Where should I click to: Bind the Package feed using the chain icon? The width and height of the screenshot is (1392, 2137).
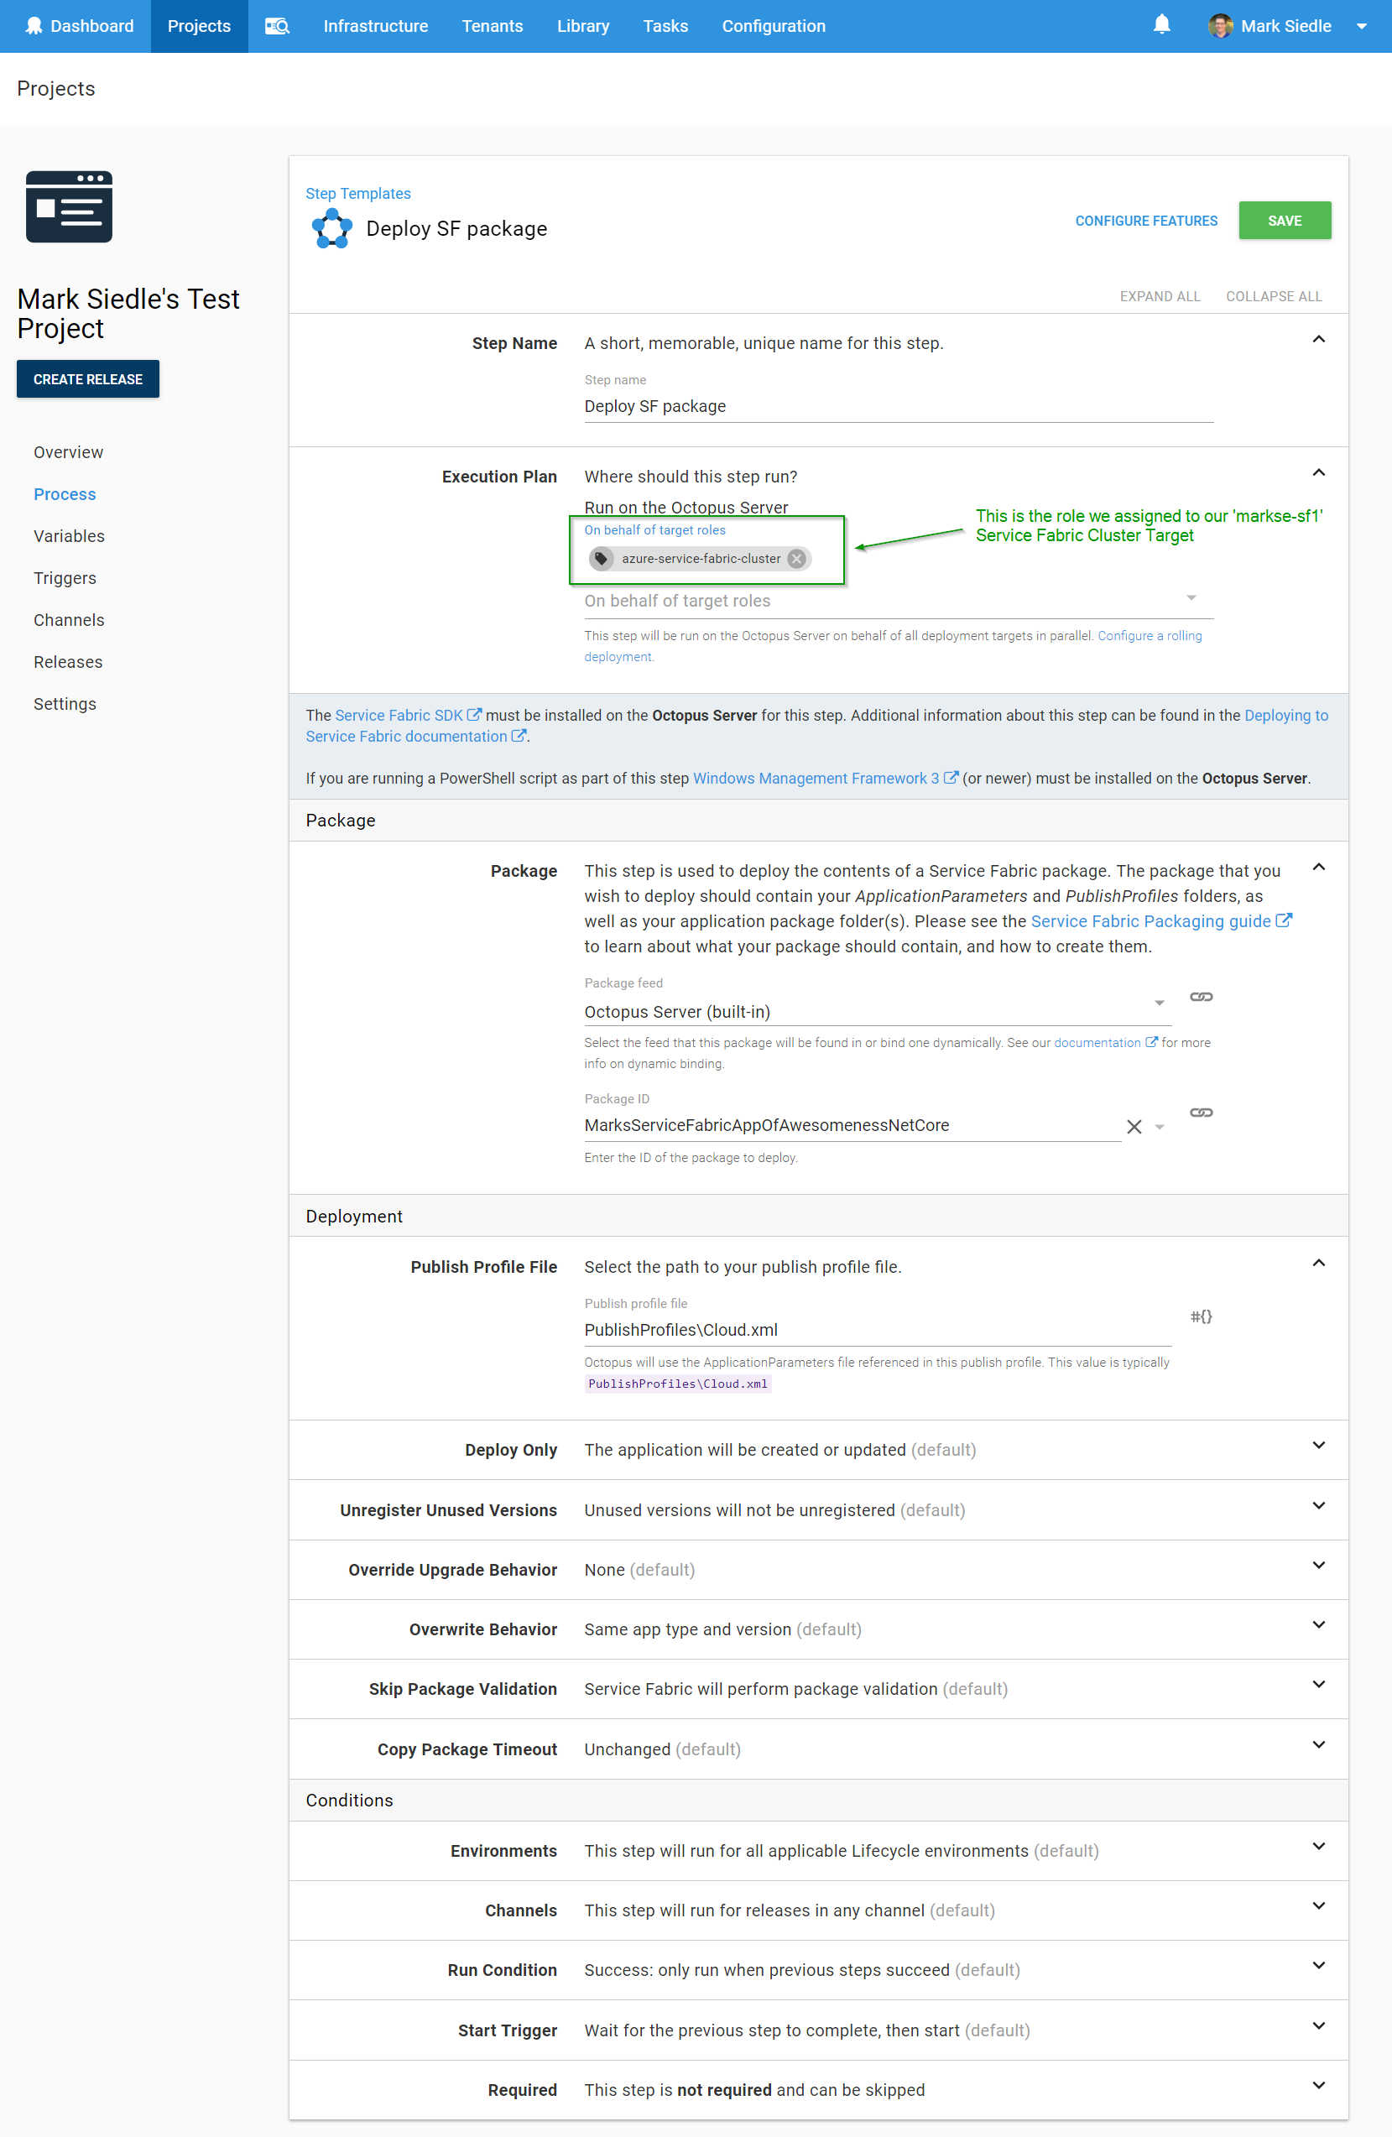tap(1201, 997)
